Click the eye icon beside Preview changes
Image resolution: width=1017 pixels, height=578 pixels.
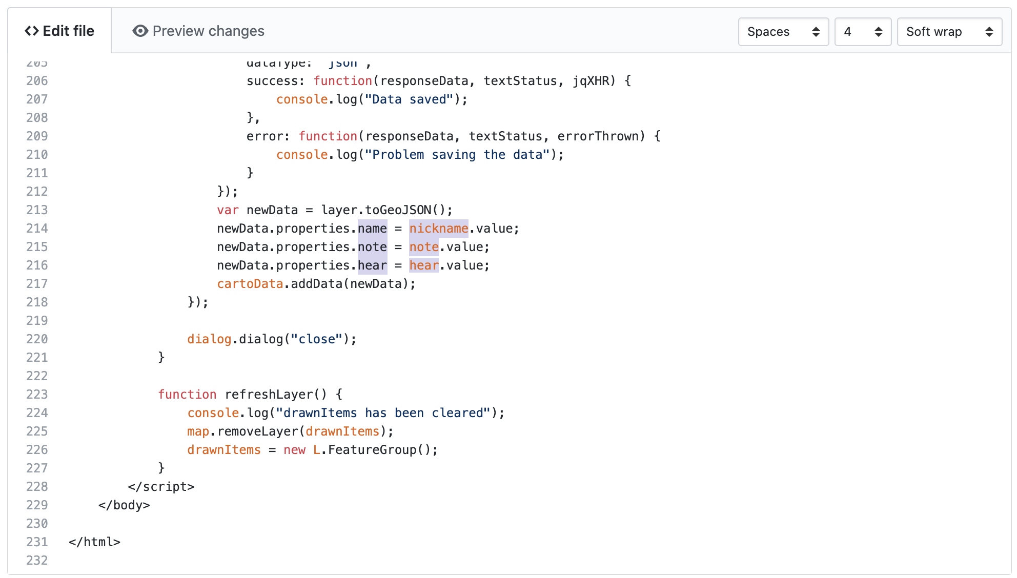click(x=140, y=31)
